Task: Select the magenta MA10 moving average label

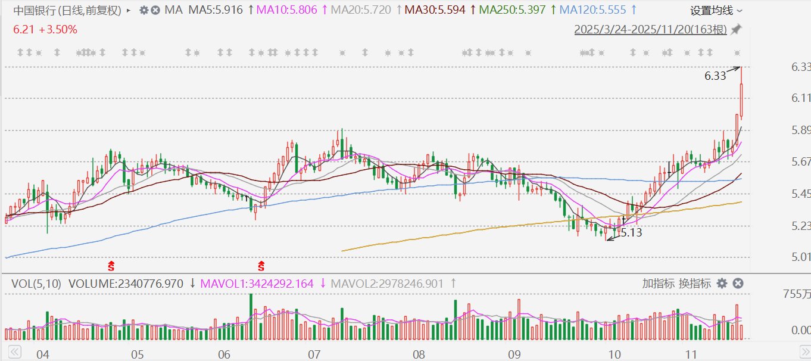Action: tap(282, 10)
